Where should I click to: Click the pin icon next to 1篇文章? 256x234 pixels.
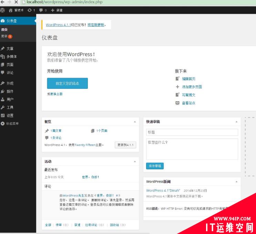[x=47, y=131]
